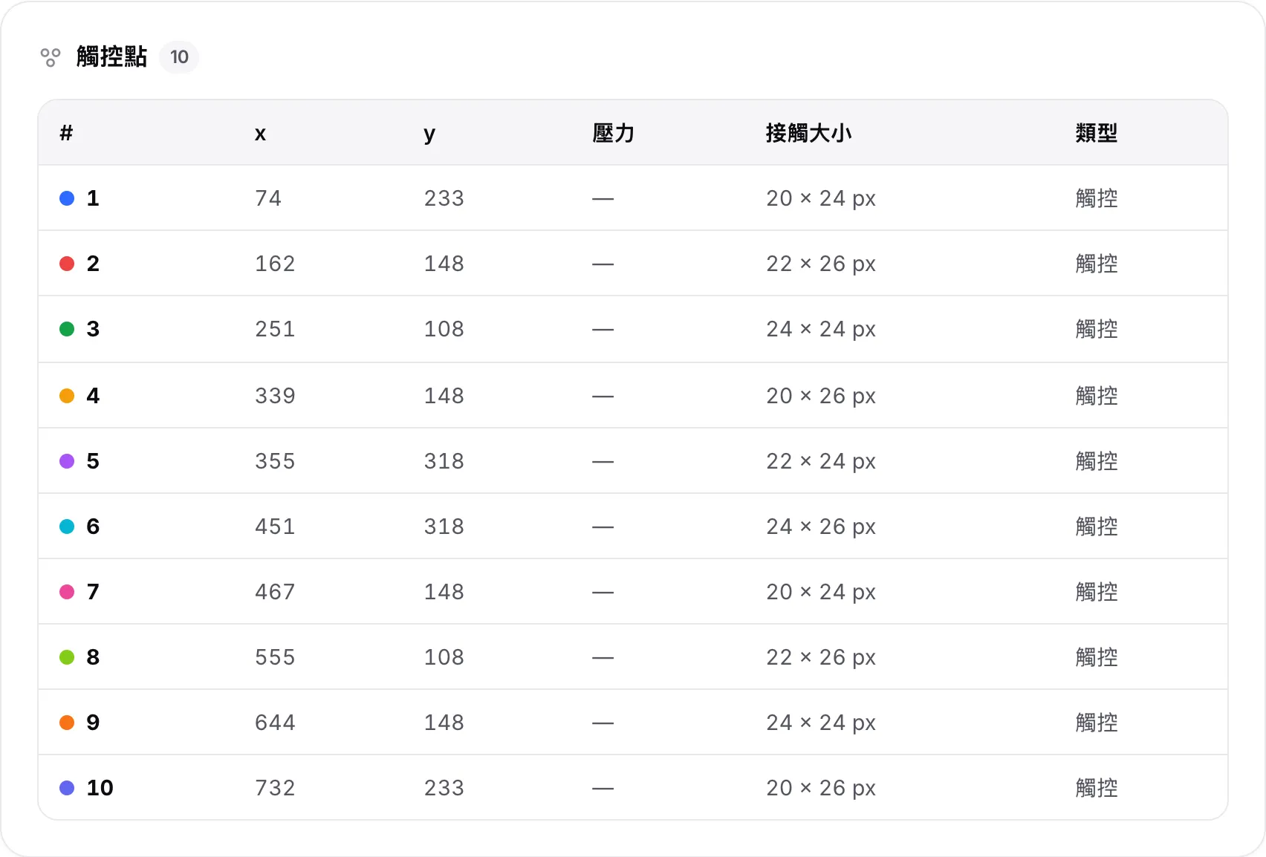Click the 類型 column header
This screenshot has height=857, width=1266.
coord(1097,133)
